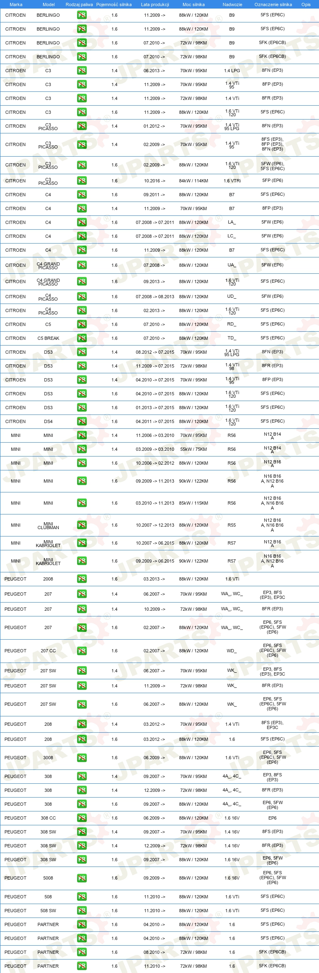Screen dimensions: 319x973
Task: Click the Oznaczenie silnika column header
Action: point(273,4)
